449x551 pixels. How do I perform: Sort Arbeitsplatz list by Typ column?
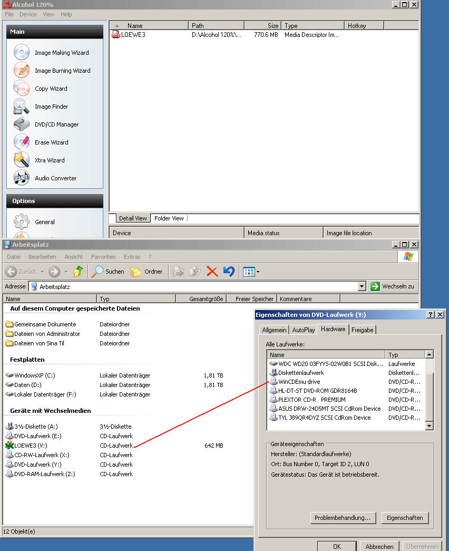(x=136, y=298)
